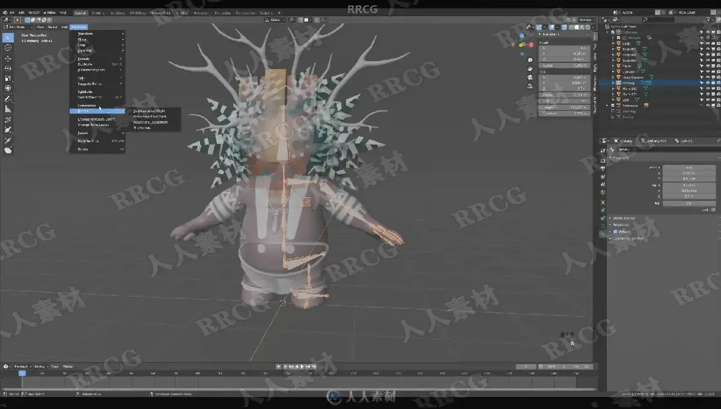721x409 pixels.
Task: Select the Shear tool
Action: pos(8,150)
